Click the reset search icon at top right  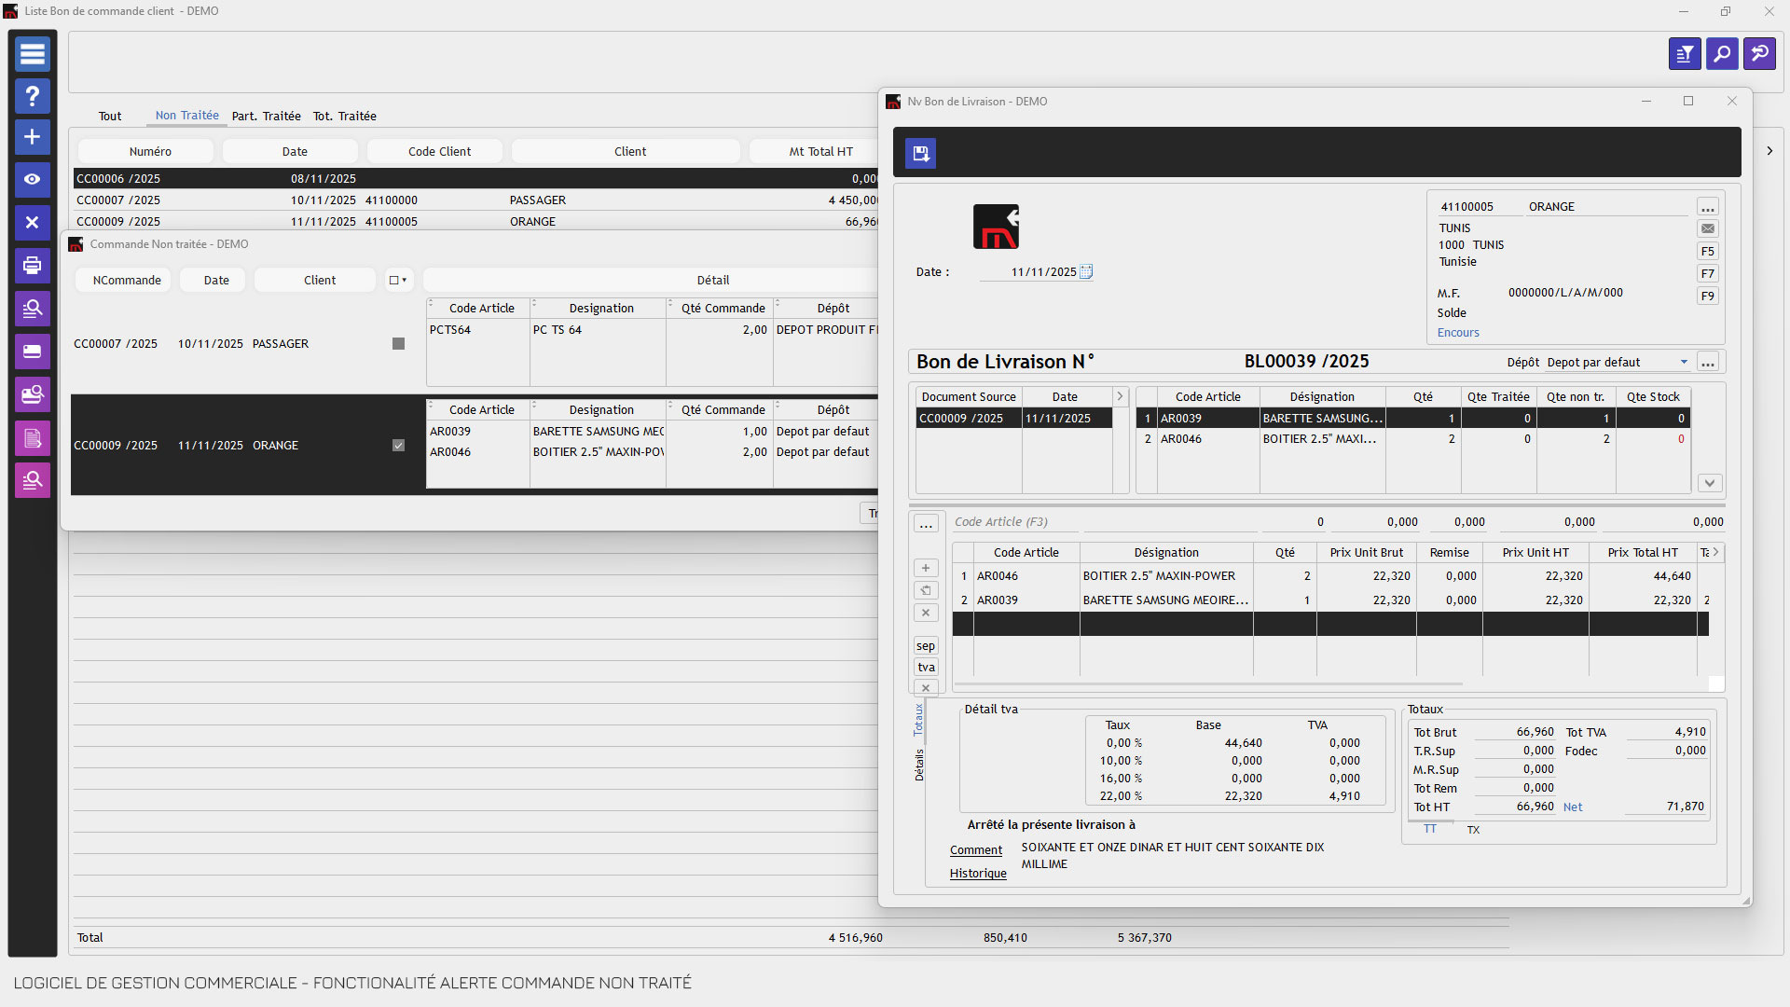1760,54
